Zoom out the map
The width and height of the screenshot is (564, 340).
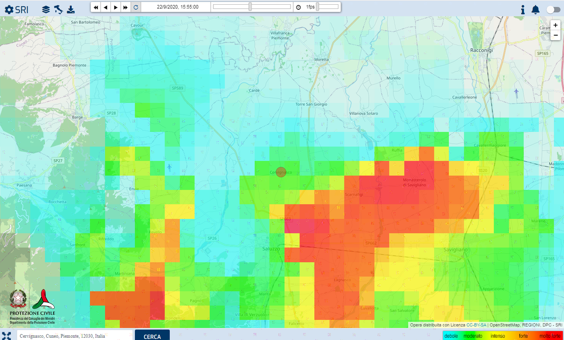(556, 35)
